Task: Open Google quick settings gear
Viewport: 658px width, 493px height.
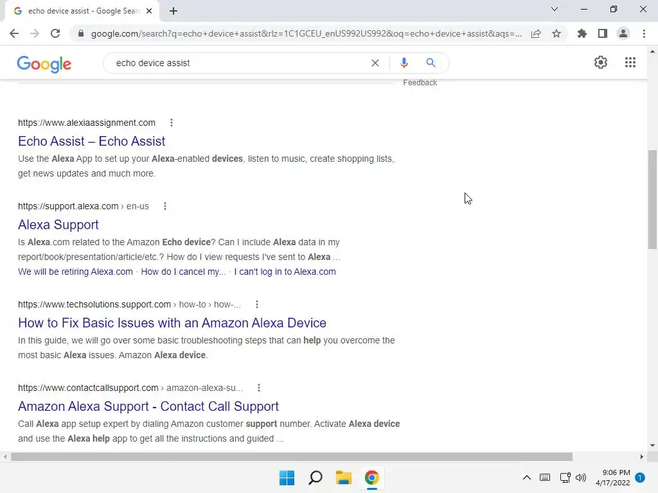Action: (x=601, y=62)
